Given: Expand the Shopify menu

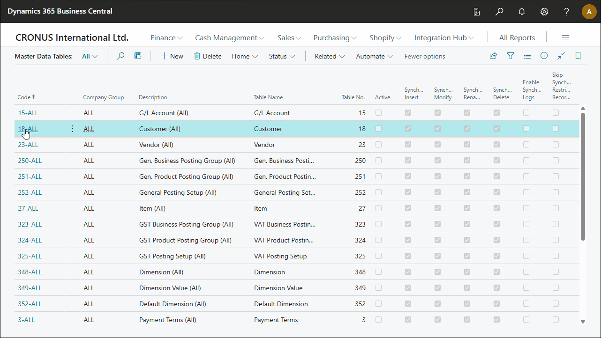Looking at the screenshot, I should [385, 37].
